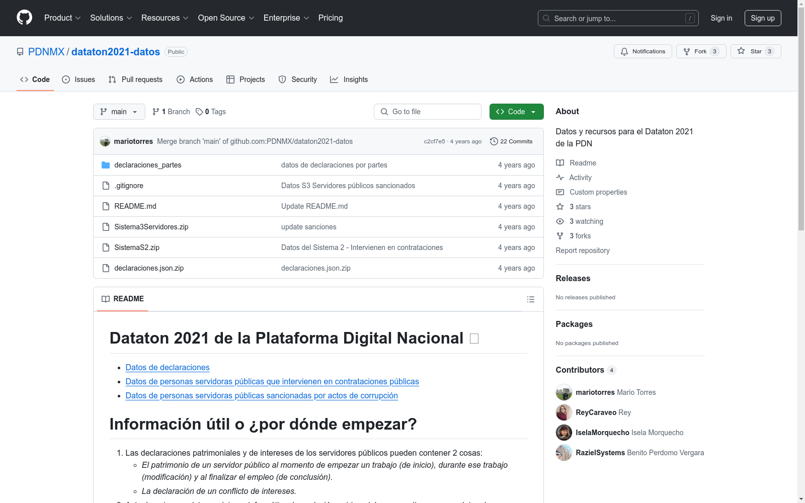Open the 22 Commits history link
This screenshot has width=805, height=503.
point(511,141)
